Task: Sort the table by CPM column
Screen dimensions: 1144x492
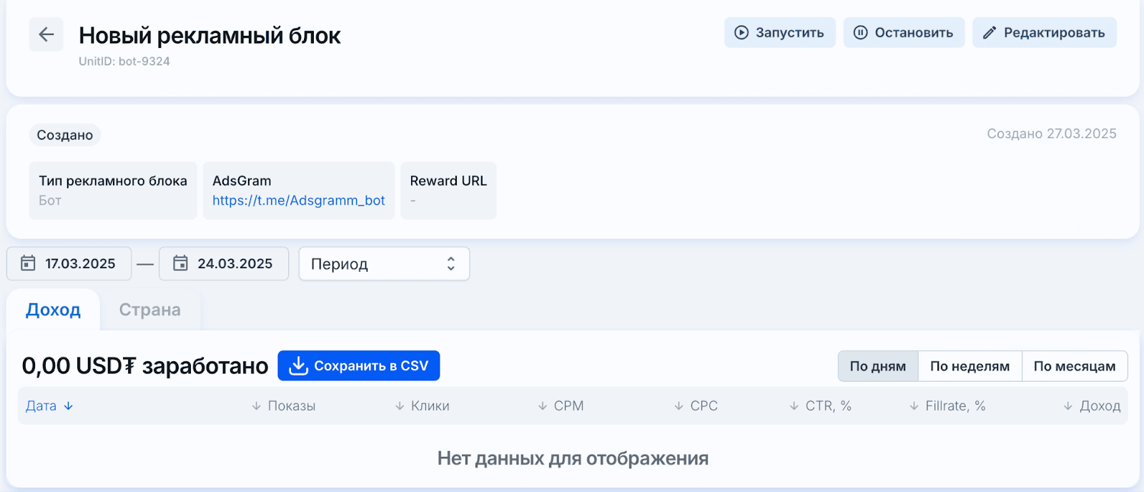Action: pos(561,406)
